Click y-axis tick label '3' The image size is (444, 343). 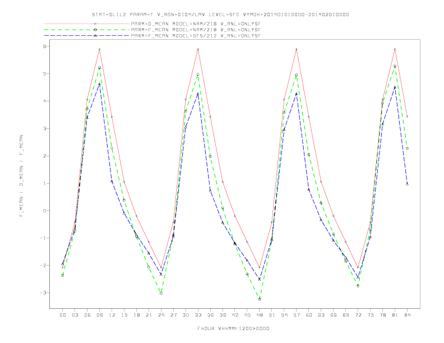(x=45, y=128)
